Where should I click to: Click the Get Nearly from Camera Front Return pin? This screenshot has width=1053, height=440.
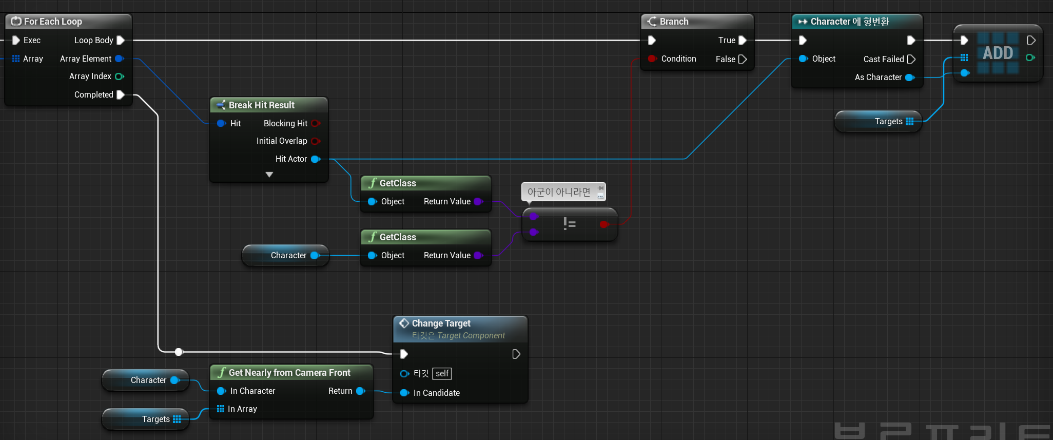point(360,391)
